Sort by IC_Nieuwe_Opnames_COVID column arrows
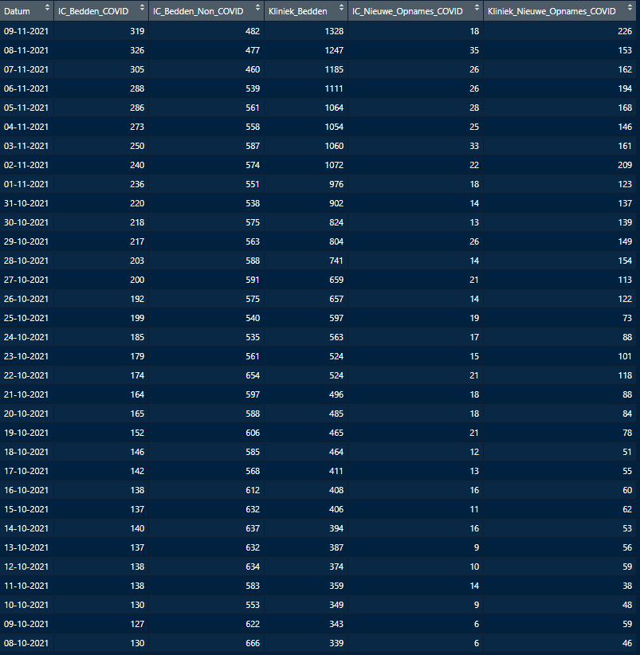 pyautogui.click(x=477, y=7)
